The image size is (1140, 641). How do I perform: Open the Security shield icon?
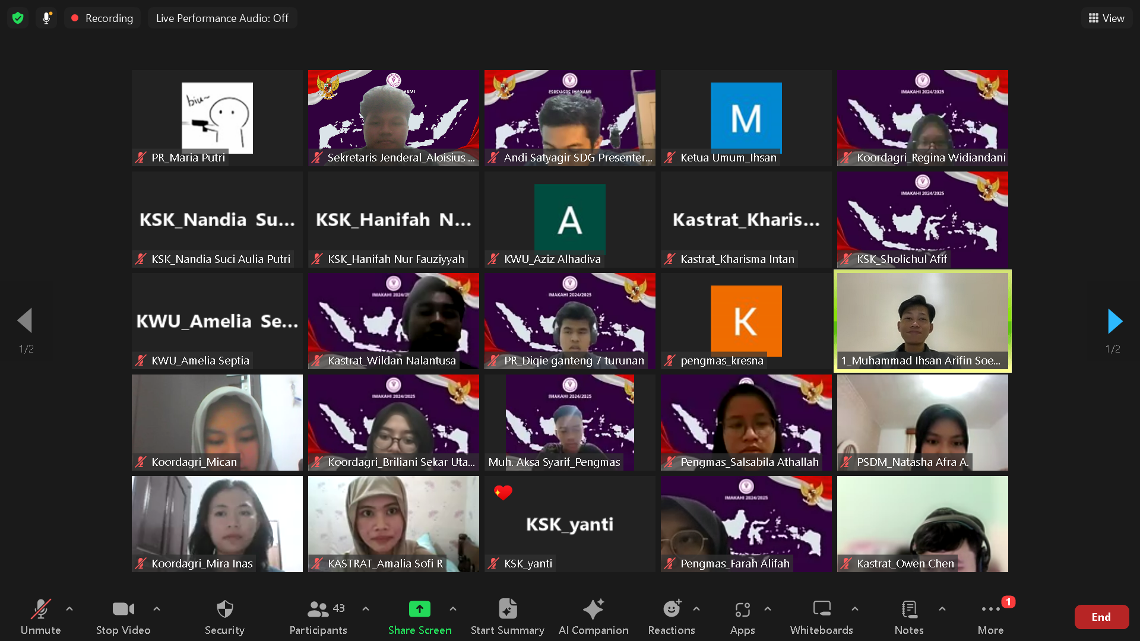point(224,610)
